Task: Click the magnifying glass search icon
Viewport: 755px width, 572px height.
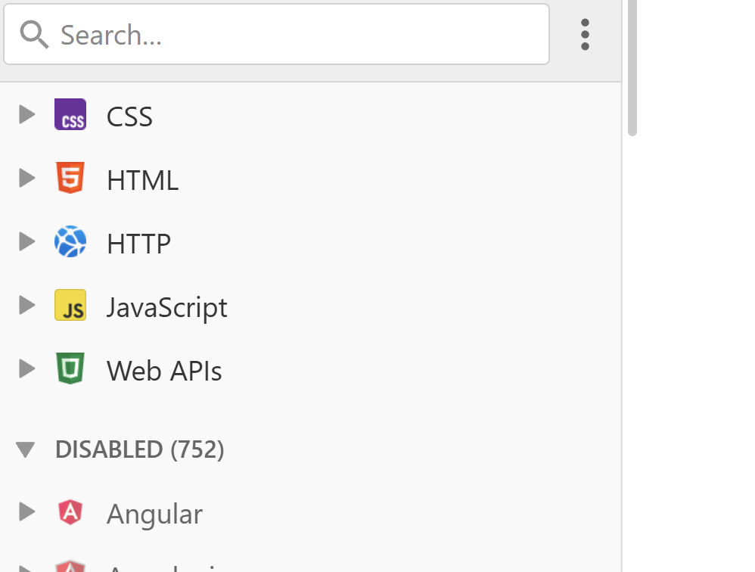Action: pos(34,35)
